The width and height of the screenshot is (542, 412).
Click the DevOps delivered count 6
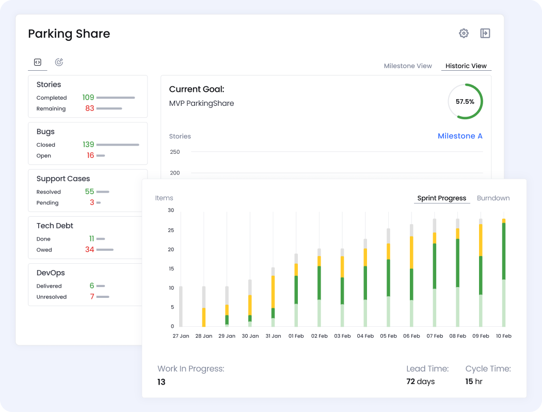pos(91,286)
